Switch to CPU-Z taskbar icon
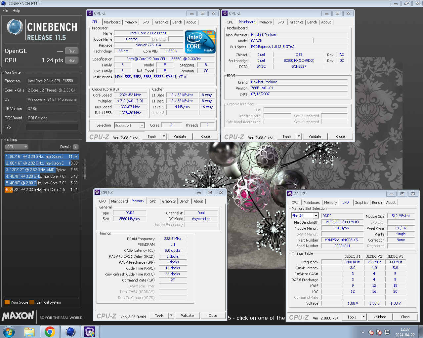 [x=90, y=332]
